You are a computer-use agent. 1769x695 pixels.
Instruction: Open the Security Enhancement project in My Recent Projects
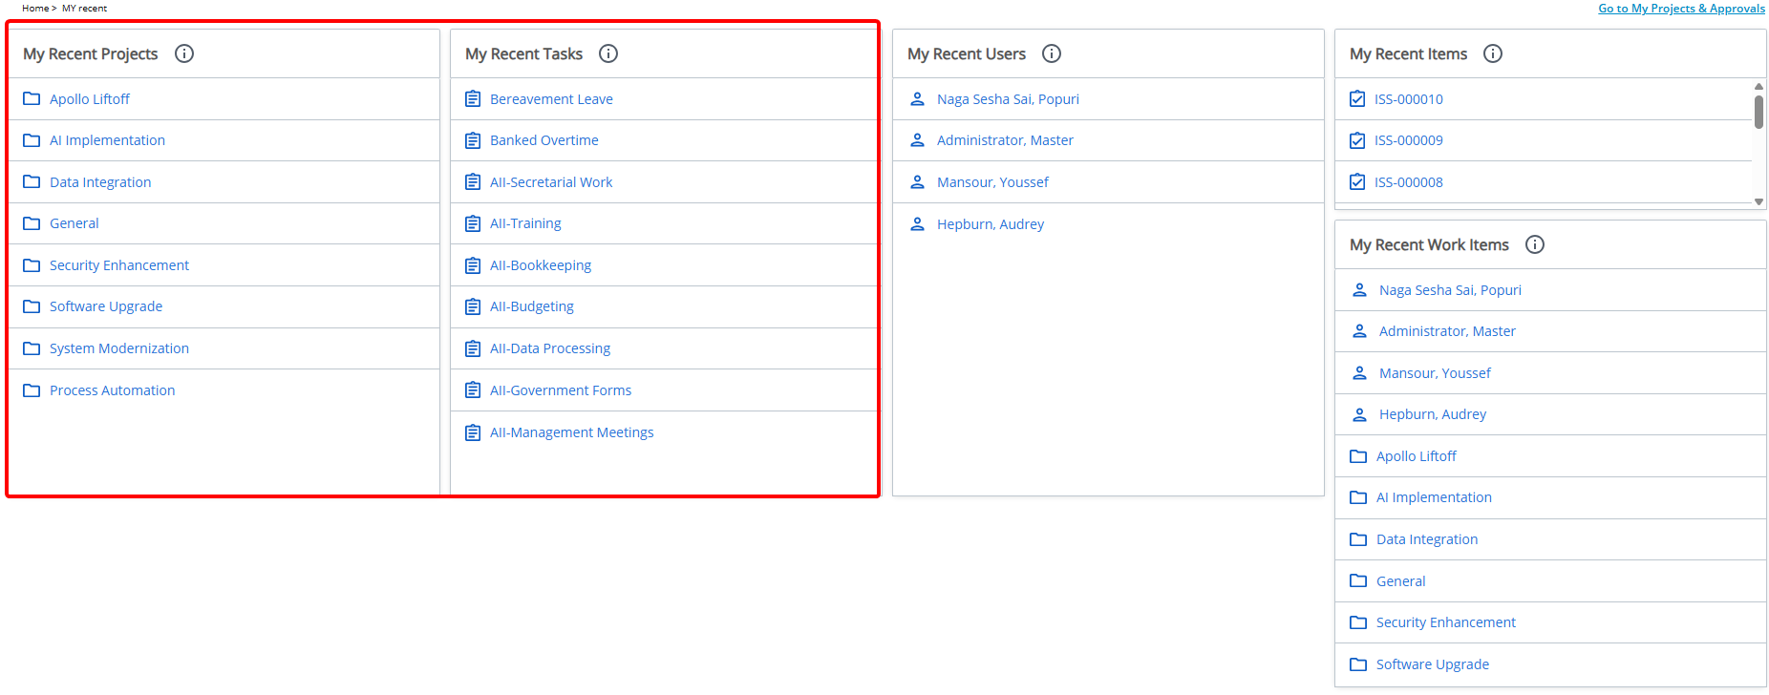(x=119, y=265)
